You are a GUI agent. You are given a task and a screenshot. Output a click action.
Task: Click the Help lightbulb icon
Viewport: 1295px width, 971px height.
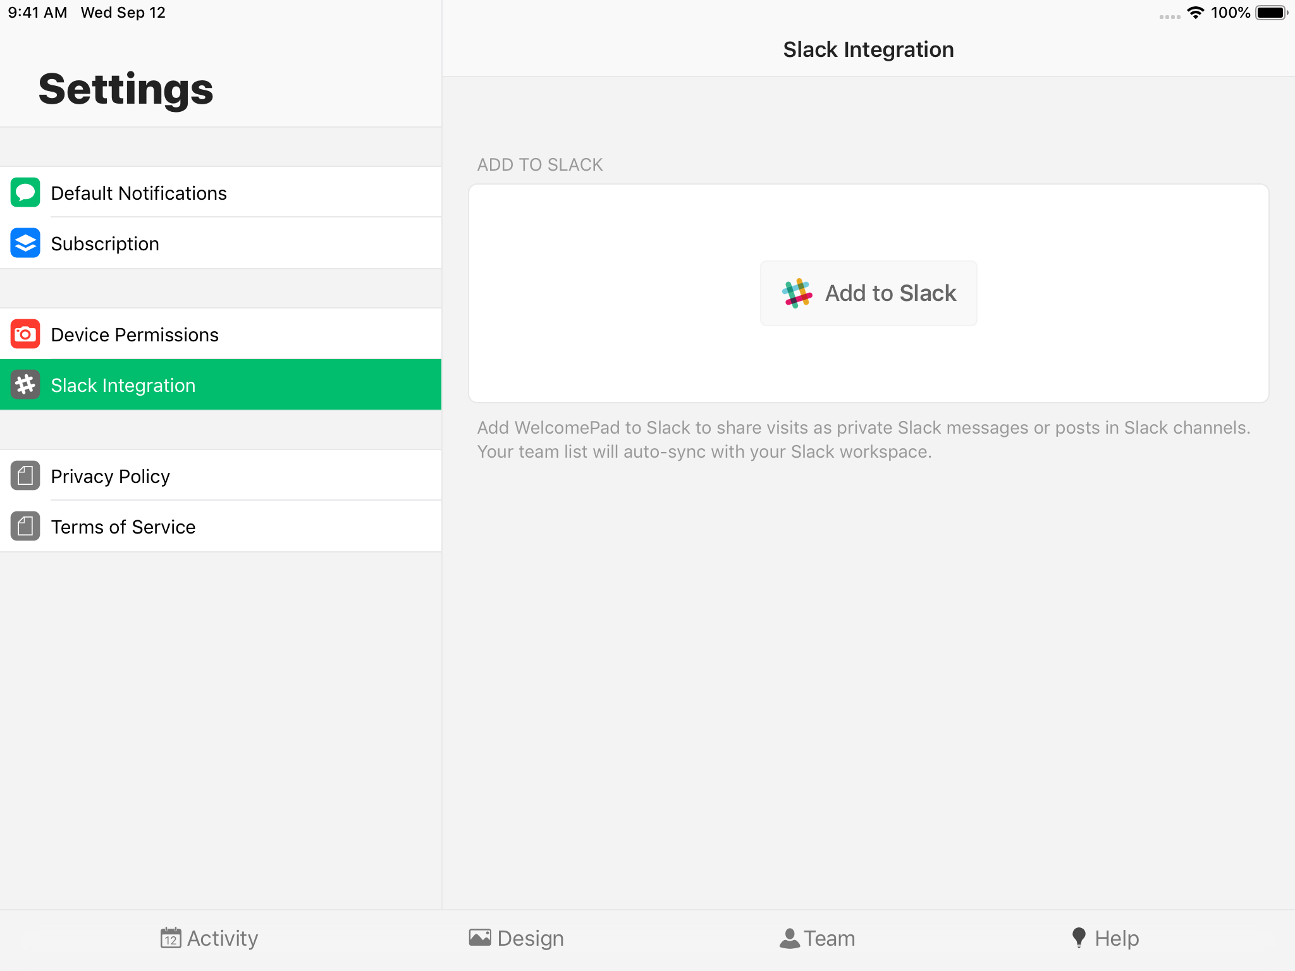(1079, 938)
